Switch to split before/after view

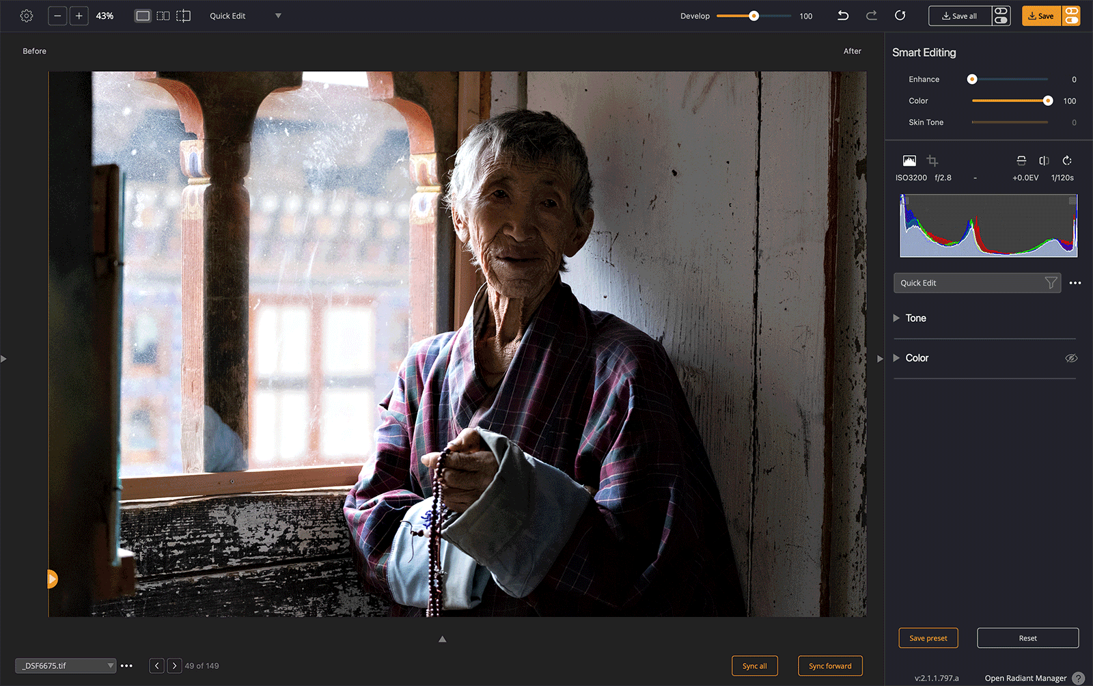(x=163, y=16)
